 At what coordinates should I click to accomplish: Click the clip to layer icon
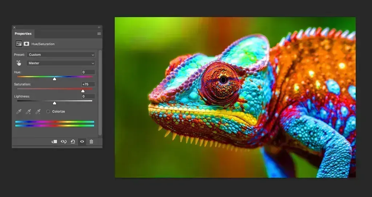tap(54, 141)
